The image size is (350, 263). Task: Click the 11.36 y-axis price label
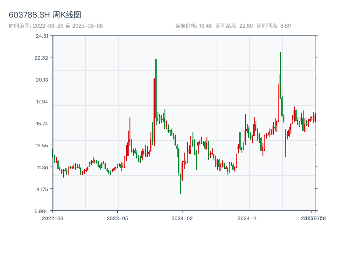[42, 167]
